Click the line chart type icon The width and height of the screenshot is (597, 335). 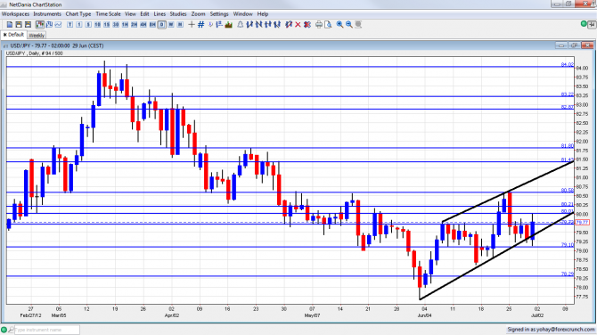(58, 24)
